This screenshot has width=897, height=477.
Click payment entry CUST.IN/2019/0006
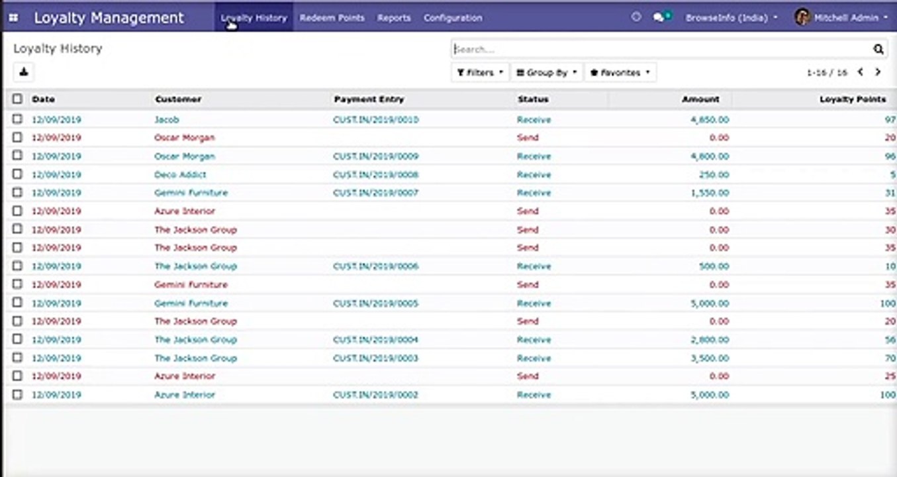pos(376,266)
